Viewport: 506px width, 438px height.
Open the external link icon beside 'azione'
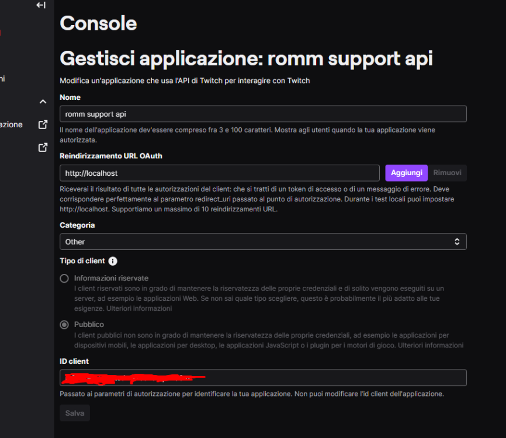coord(43,124)
